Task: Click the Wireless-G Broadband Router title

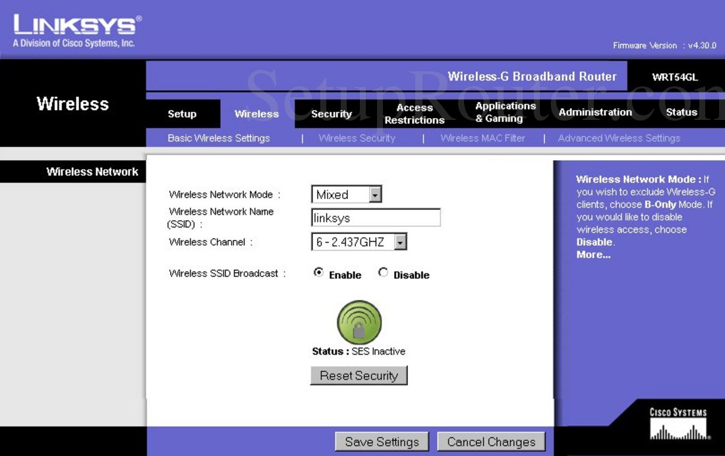Action: click(532, 76)
